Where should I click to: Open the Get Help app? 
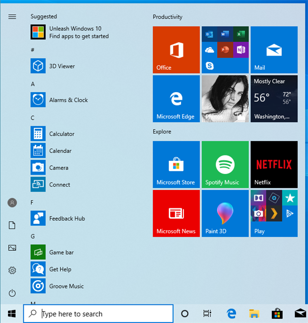pyautogui.click(x=51, y=269)
